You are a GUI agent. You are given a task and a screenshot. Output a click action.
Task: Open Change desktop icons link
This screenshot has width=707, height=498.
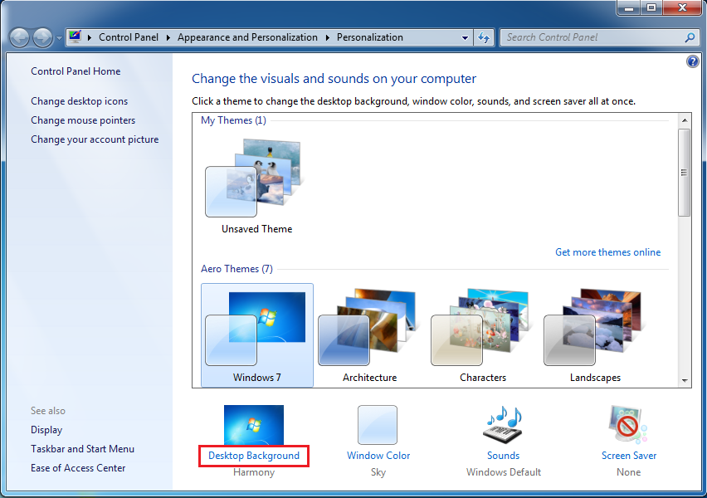point(80,101)
